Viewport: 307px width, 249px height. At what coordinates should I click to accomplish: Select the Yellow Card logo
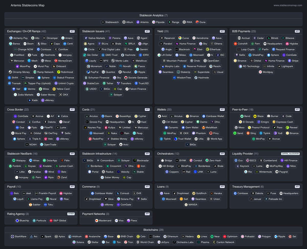54,89
